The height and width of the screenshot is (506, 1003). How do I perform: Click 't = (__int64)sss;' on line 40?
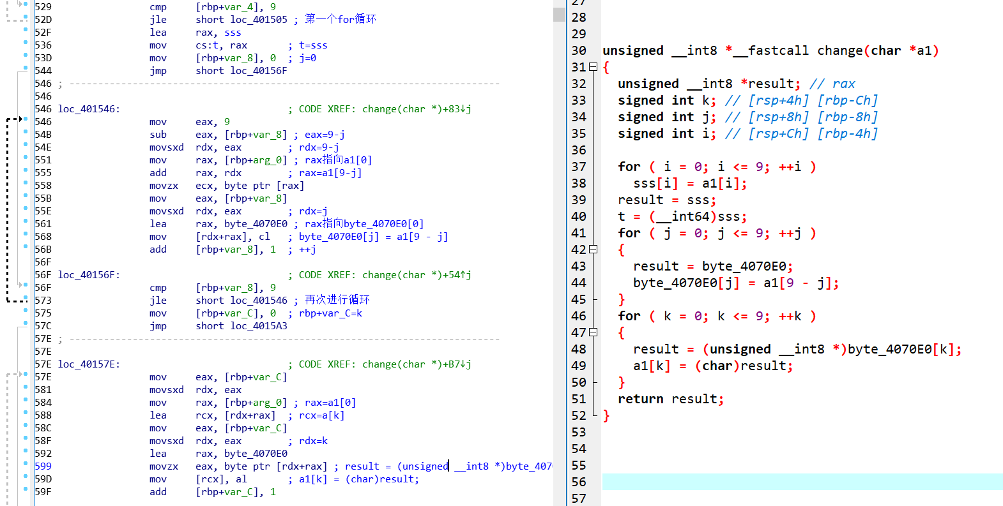682,216
